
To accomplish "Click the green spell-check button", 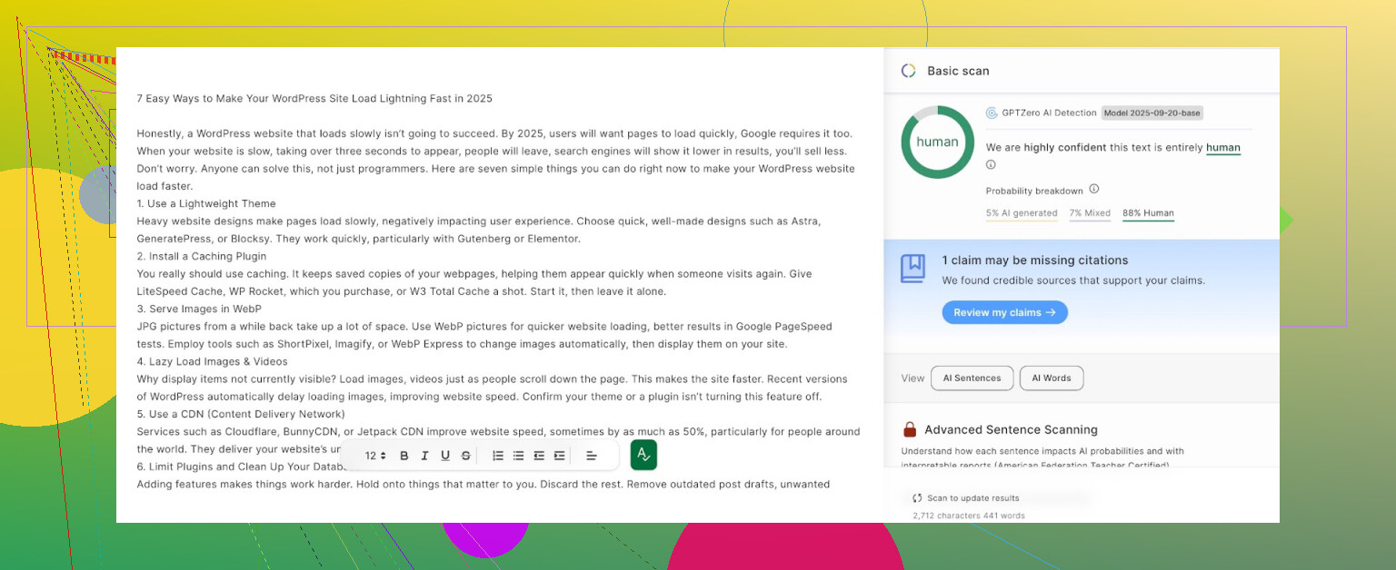I will 643,455.
